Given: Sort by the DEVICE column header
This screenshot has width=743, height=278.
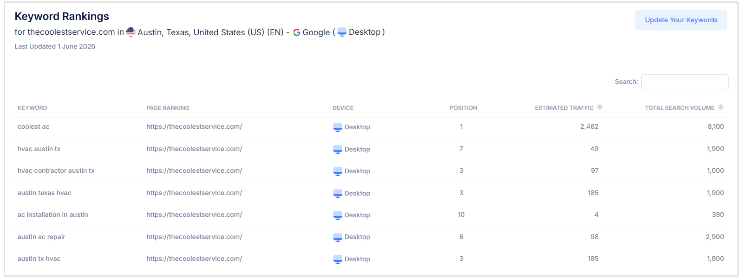Looking at the screenshot, I should (x=343, y=108).
